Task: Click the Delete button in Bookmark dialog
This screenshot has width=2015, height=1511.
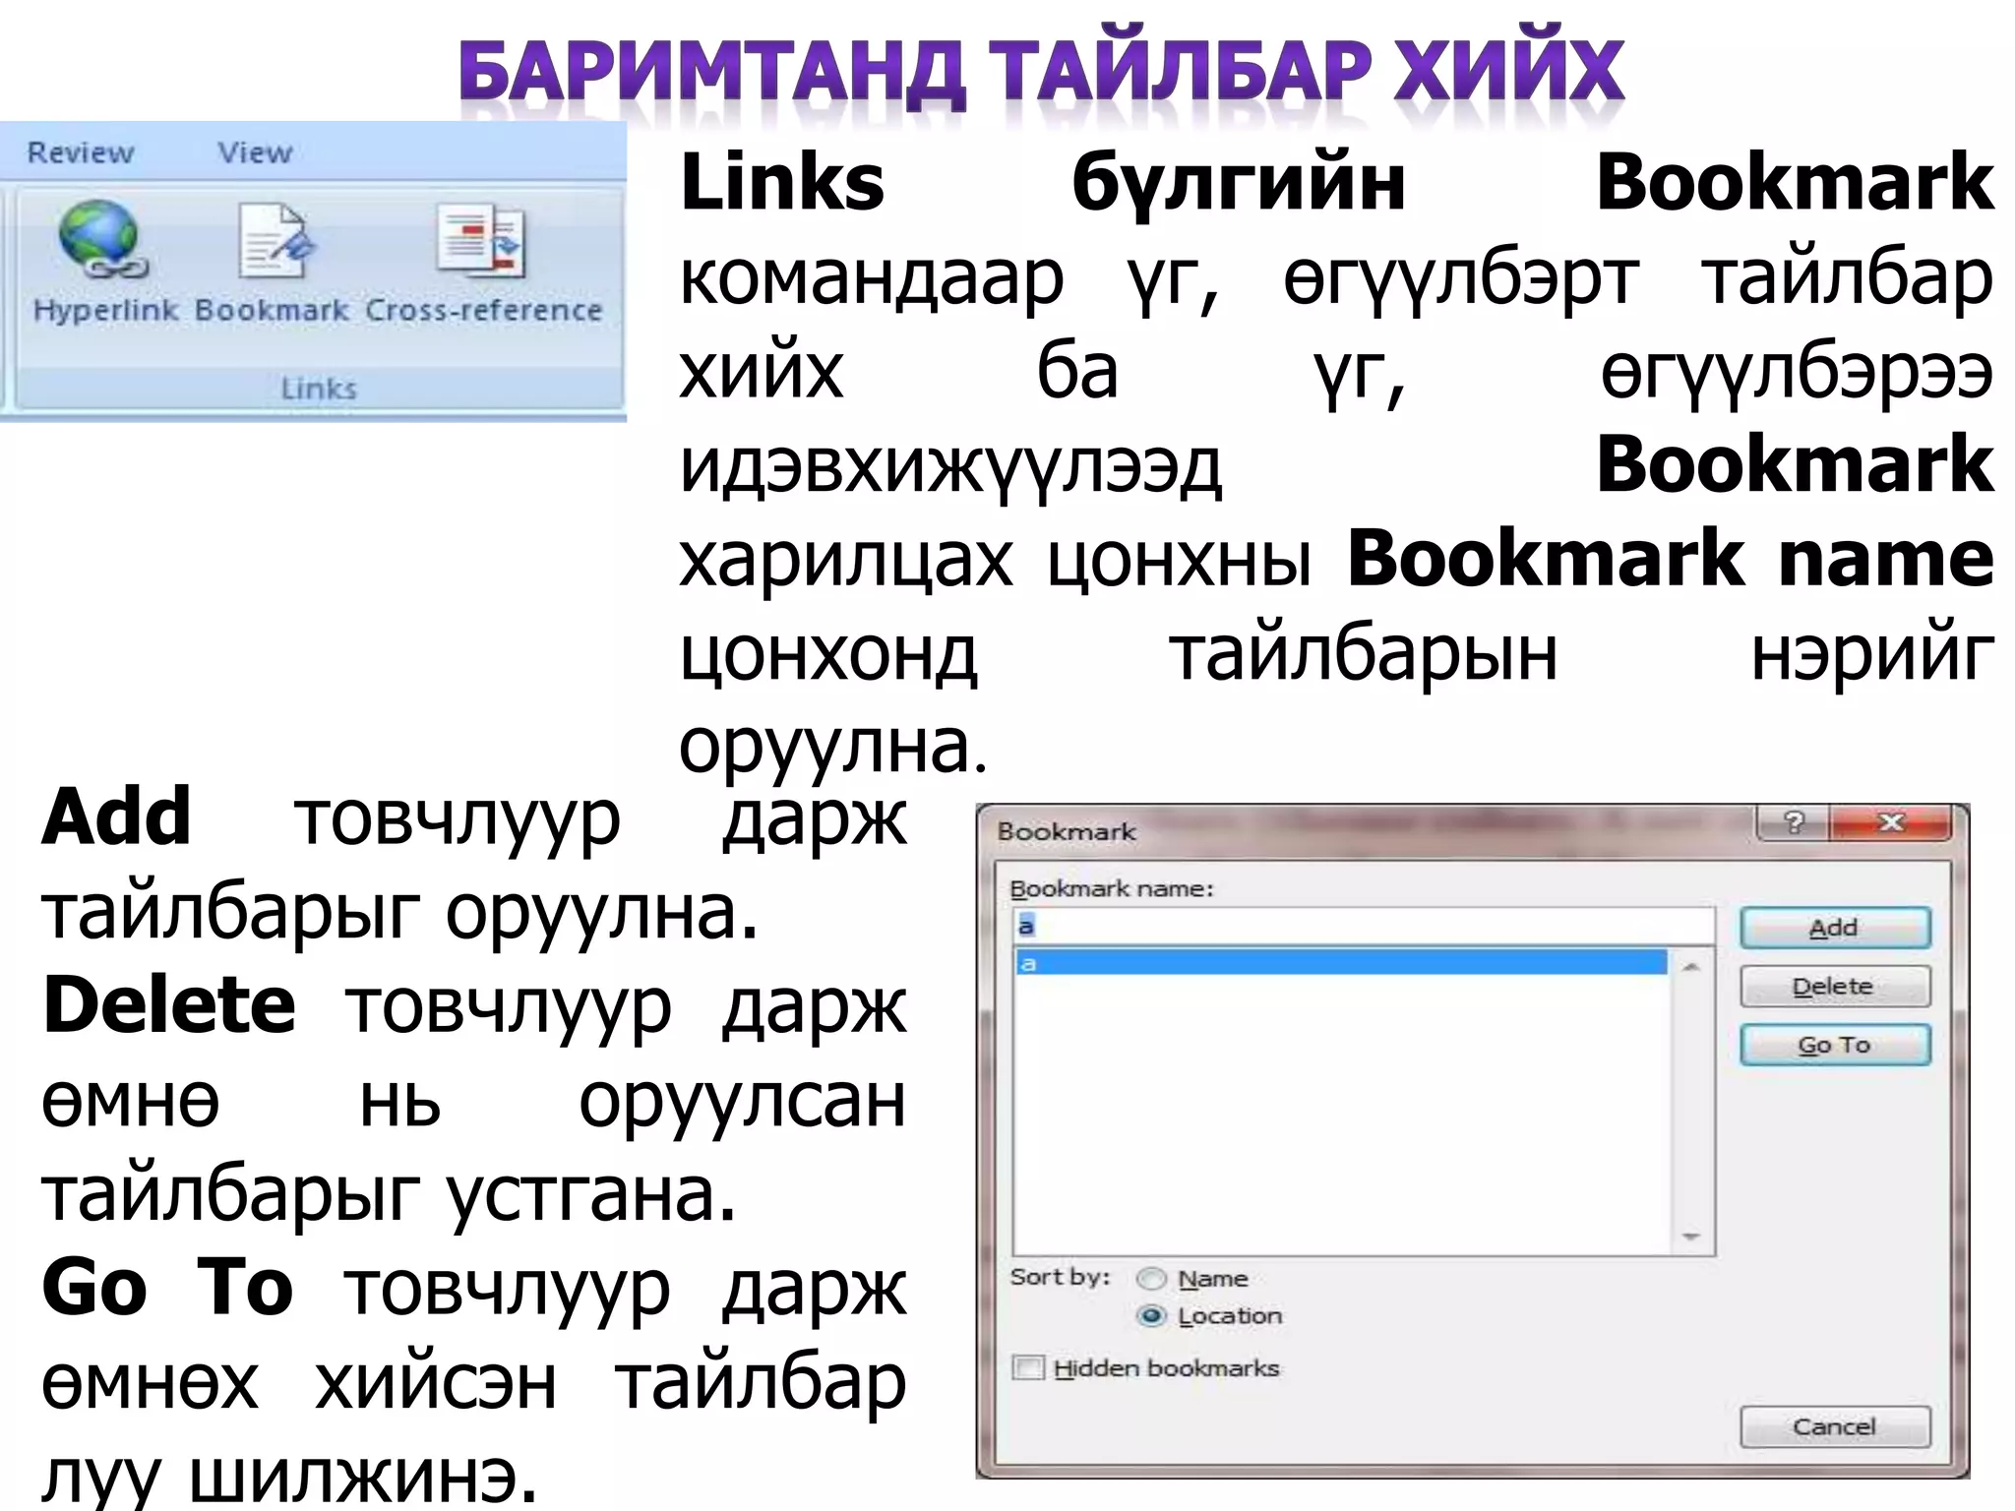Action: tap(1835, 987)
